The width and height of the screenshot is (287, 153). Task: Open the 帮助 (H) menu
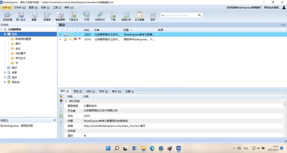69,7
